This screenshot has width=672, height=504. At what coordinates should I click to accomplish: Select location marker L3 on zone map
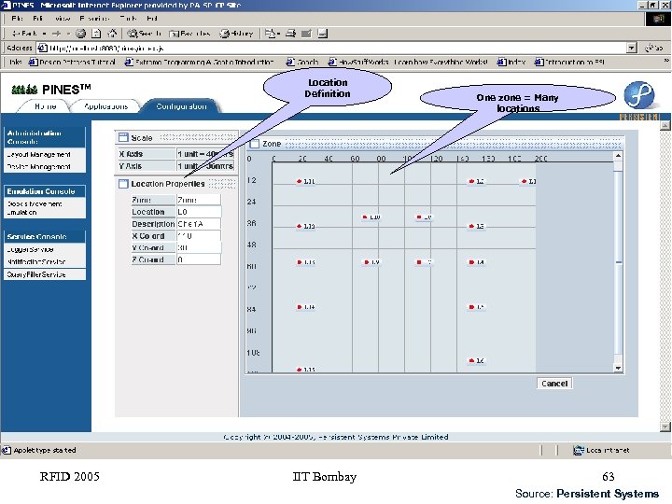pos(477,226)
